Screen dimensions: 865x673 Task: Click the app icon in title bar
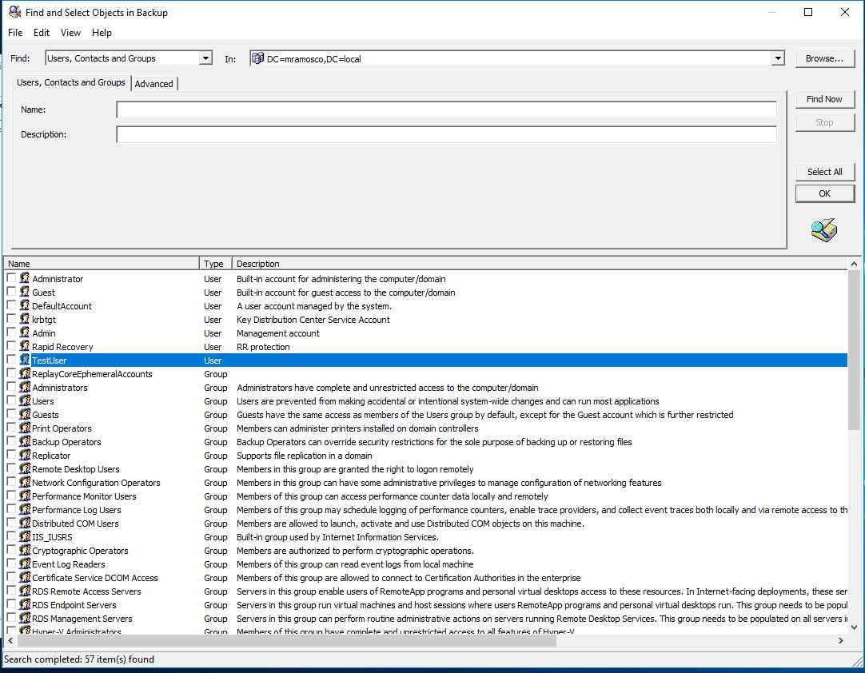[14, 13]
